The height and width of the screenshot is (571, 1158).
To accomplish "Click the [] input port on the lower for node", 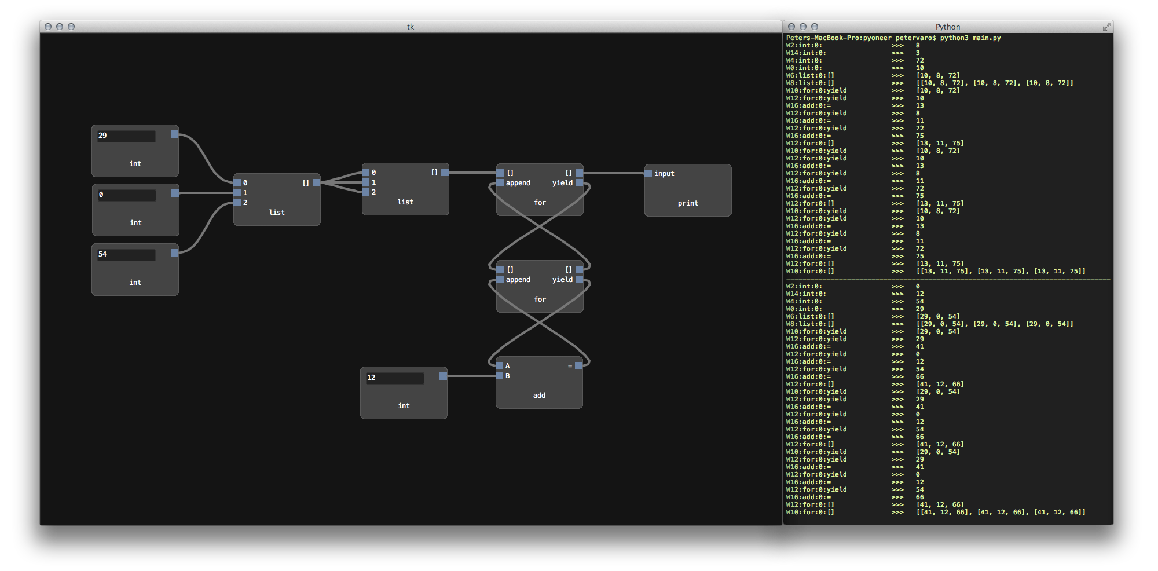I will pos(500,270).
